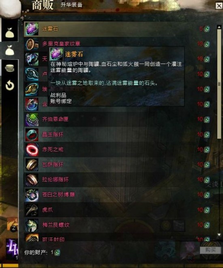223x268 pixels.
Task: Select the 瓦萨指环 gold ring icon
Action: click(x=32, y=165)
